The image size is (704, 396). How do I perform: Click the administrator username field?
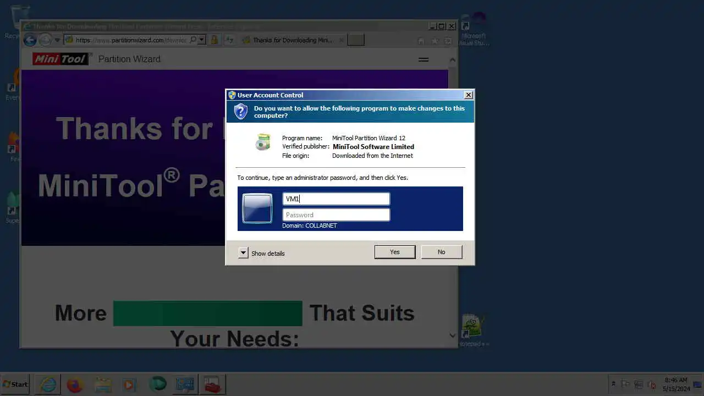coord(336,199)
